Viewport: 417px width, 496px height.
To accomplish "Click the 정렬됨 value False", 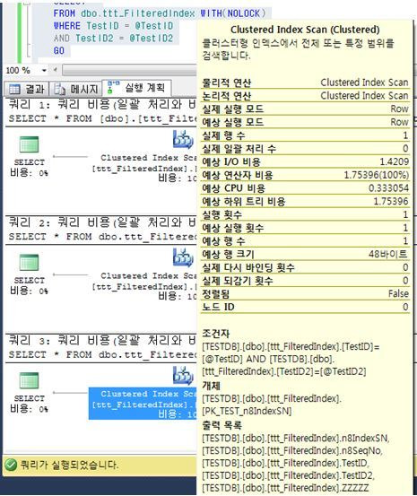I will coord(398,293).
